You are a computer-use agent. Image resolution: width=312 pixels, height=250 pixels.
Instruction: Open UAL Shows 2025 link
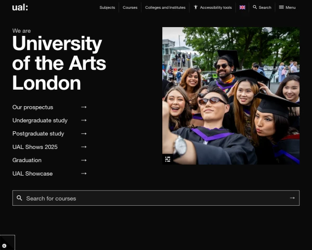click(x=35, y=147)
